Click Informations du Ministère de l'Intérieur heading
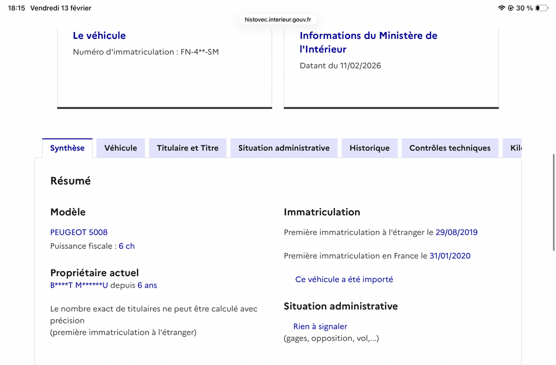Screen dimensions: 556x365 [368, 42]
